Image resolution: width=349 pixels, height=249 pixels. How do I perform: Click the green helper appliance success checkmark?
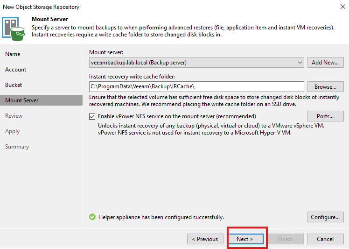point(92,217)
